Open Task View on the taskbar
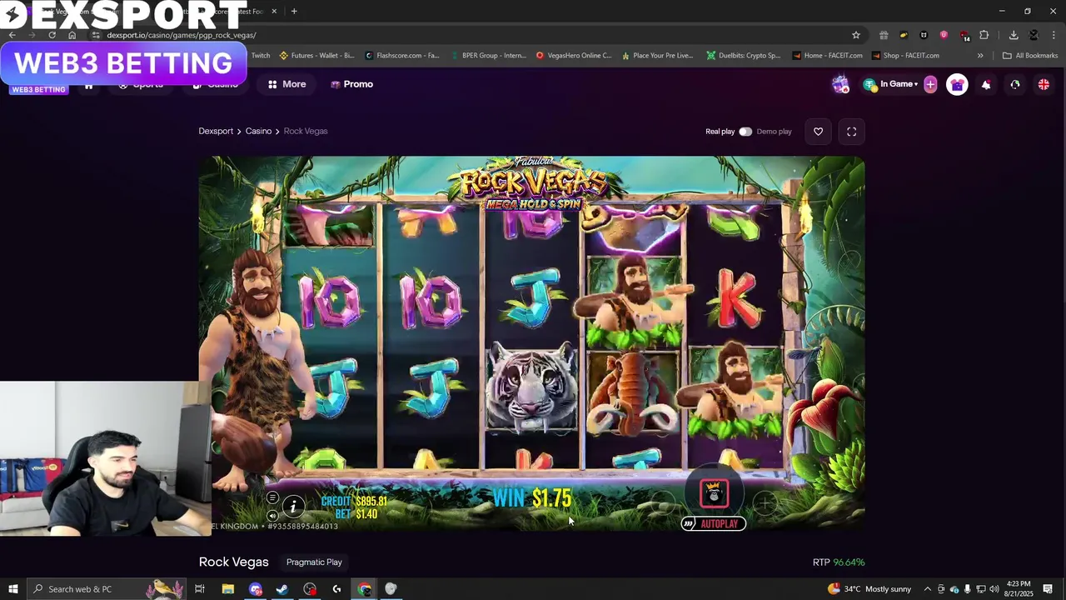The height and width of the screenshot is (600, 1066). pos(200,589)
